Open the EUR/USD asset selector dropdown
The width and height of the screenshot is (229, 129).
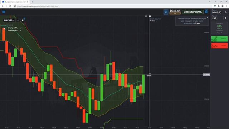(9, 20)
